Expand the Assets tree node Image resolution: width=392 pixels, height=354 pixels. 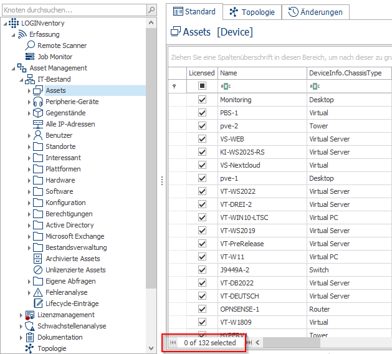pyautogui.click(x=29, y=91)
